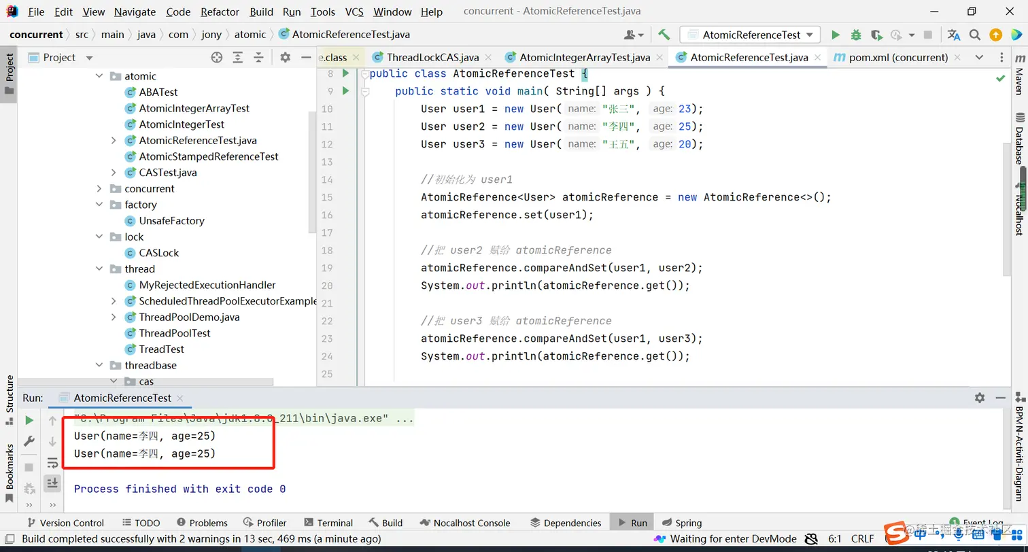The width and height of the screenshot is (1028, 552).
Task: Click the stop square in Run panel
Action: click(29, 467)
